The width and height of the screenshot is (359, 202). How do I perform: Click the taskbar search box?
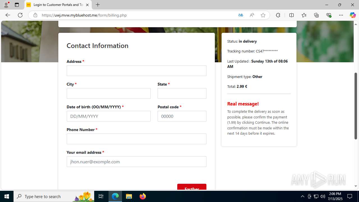[x=54, y=196]
